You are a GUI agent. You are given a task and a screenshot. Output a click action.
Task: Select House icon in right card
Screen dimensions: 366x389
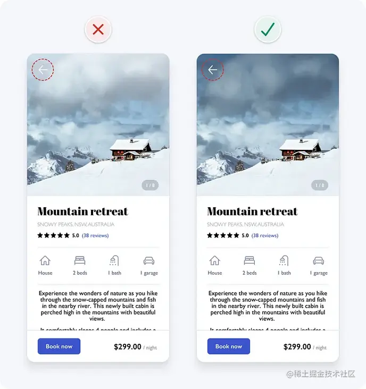coord(215,260)
